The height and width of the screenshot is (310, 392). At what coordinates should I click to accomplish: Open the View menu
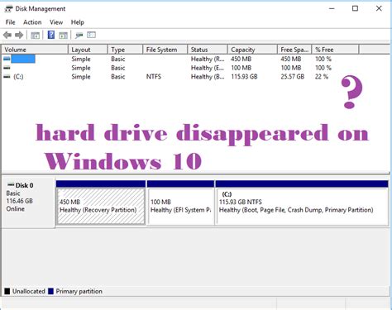coord(56,22)
